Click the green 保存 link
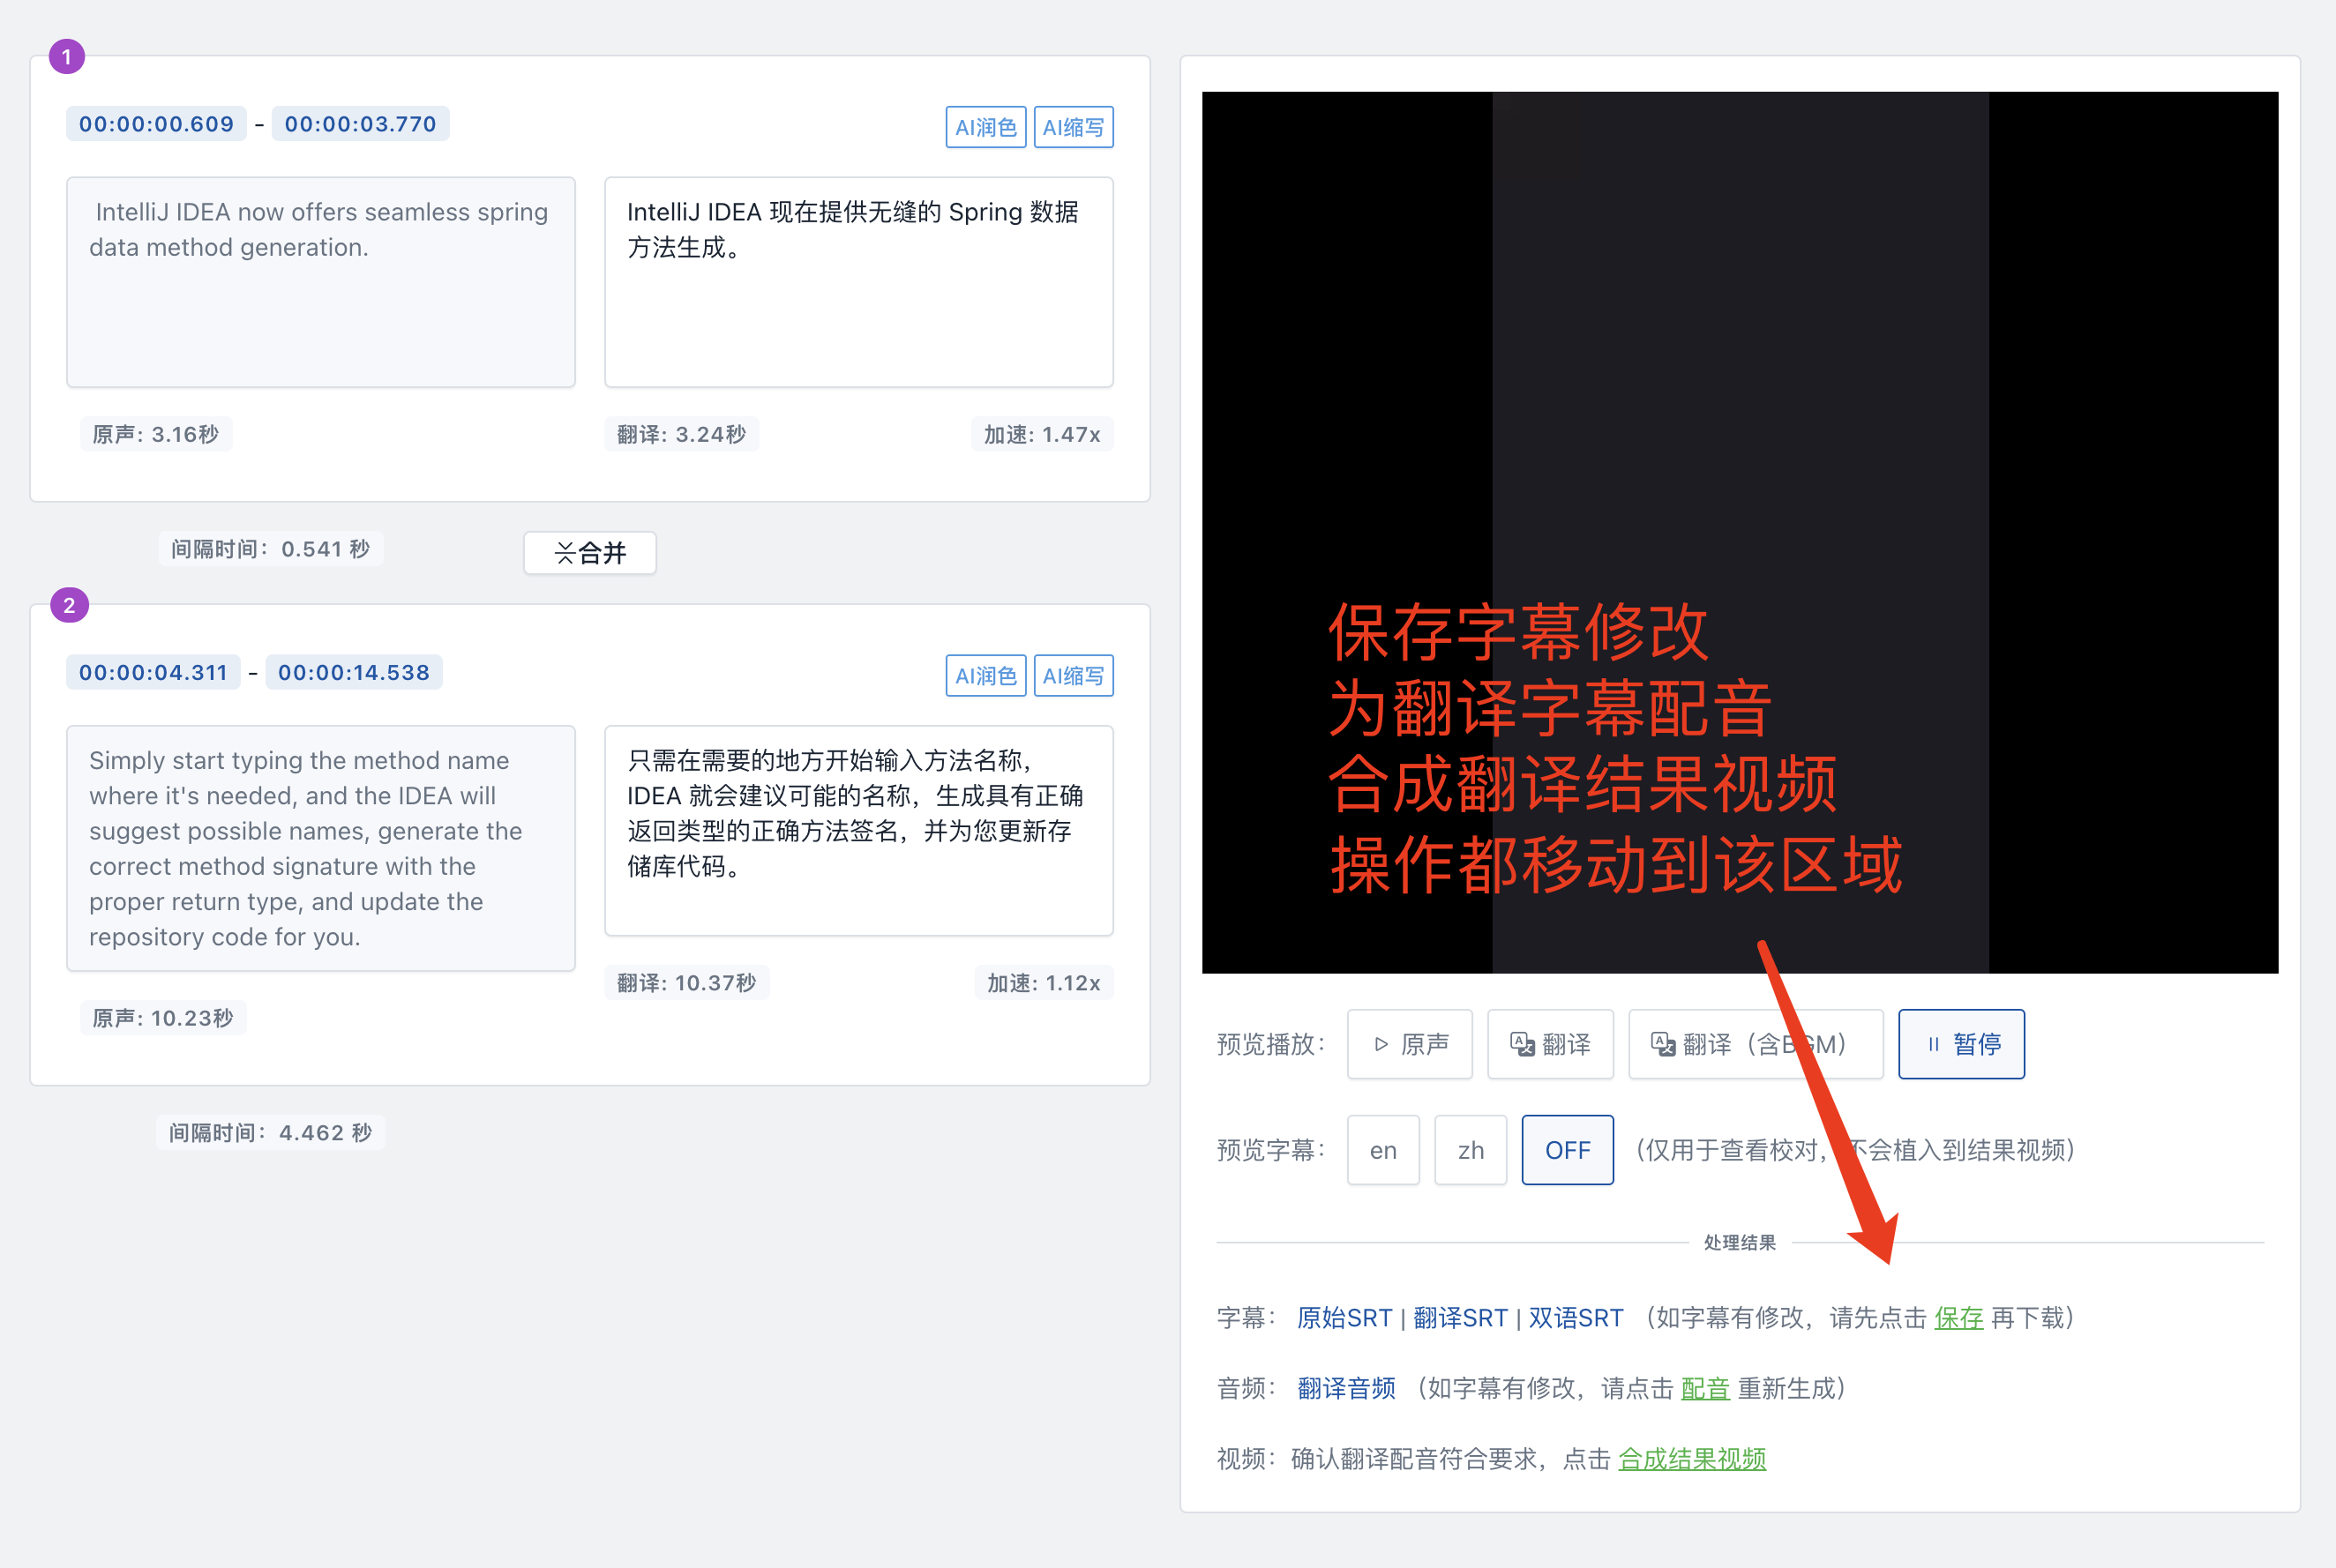 coord(1958,1318)
